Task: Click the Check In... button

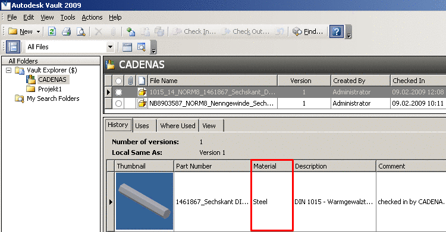Action: coord(194,31)
